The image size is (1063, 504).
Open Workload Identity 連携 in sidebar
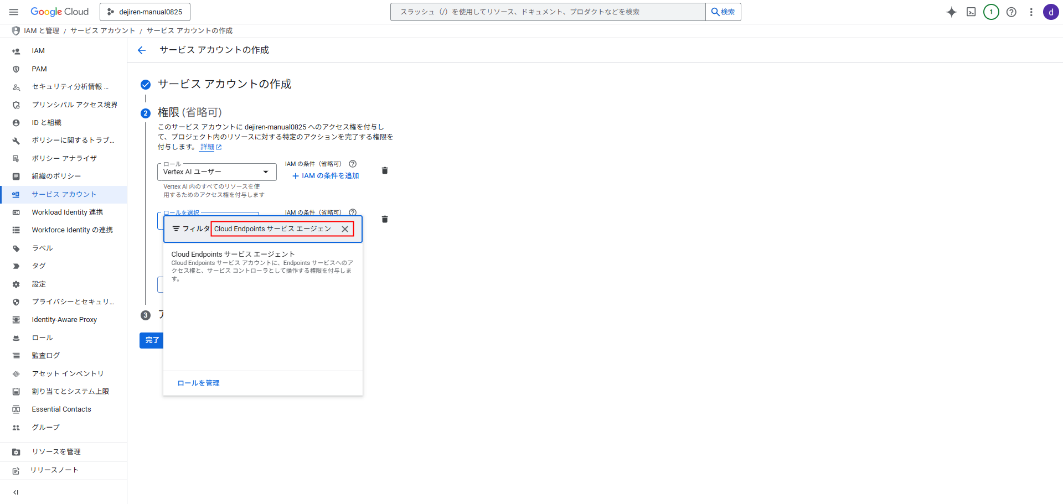(x=67, y=212)
